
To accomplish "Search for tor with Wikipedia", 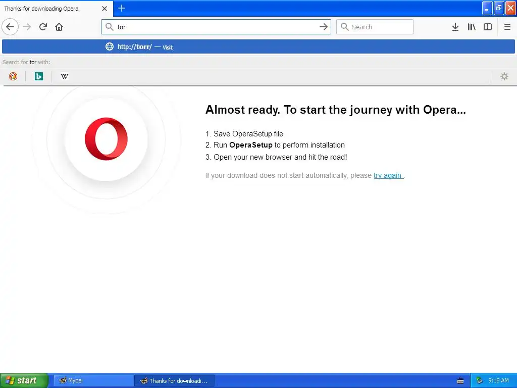I will (65, 76).
